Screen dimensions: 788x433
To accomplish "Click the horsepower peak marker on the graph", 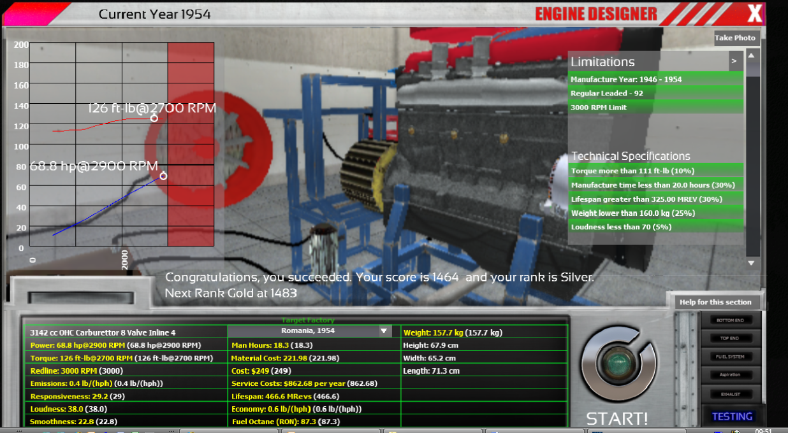I will coord(163,176).
